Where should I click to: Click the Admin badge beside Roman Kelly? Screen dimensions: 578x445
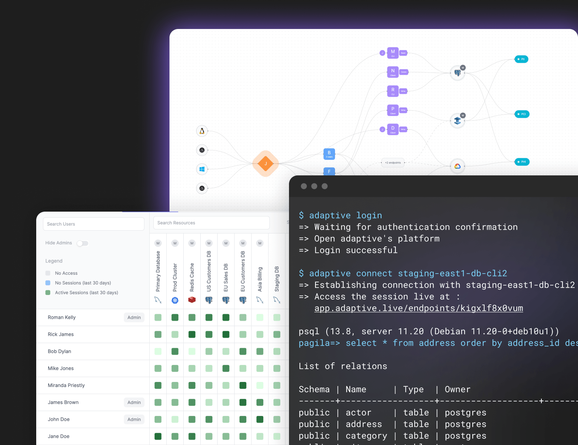pyautogui.click(x=134, y=317)
